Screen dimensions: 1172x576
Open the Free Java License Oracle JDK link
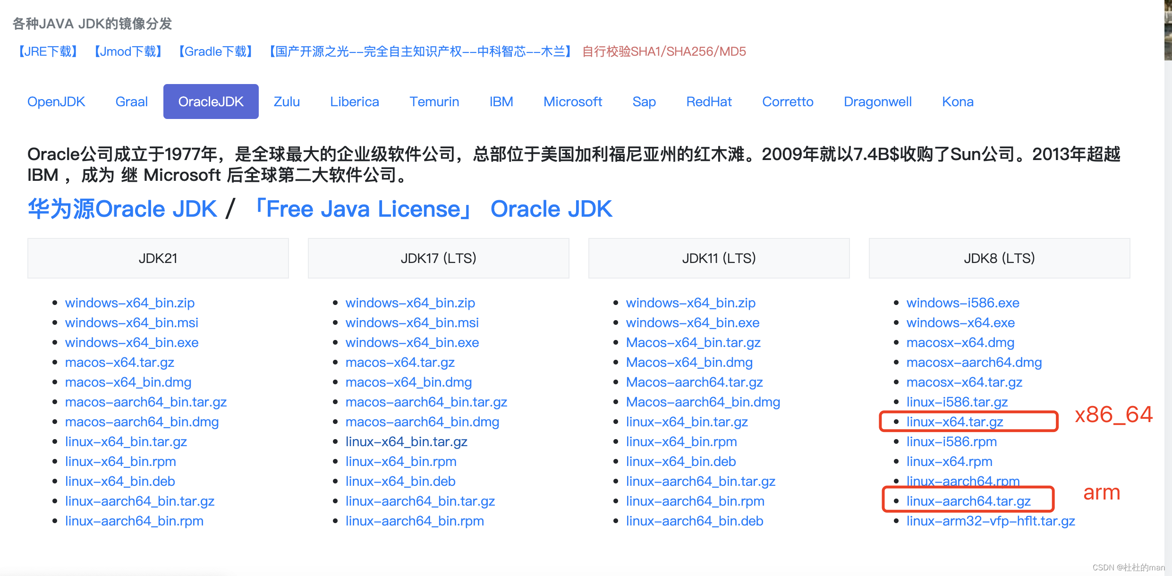coord(432,209)
